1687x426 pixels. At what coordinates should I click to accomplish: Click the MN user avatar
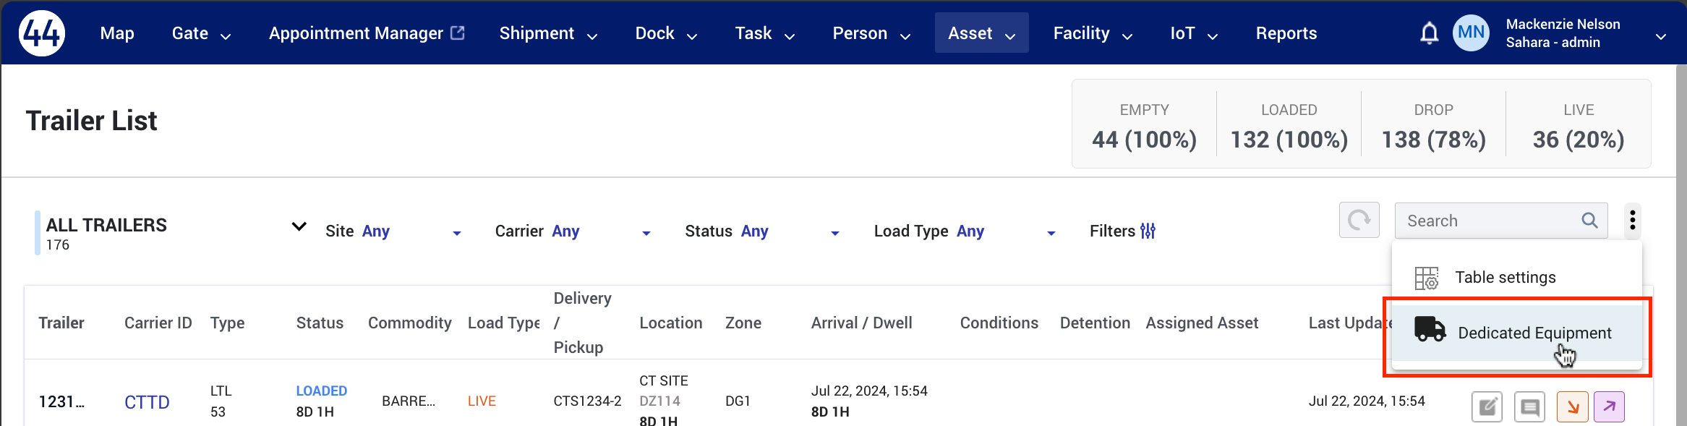1471,33
